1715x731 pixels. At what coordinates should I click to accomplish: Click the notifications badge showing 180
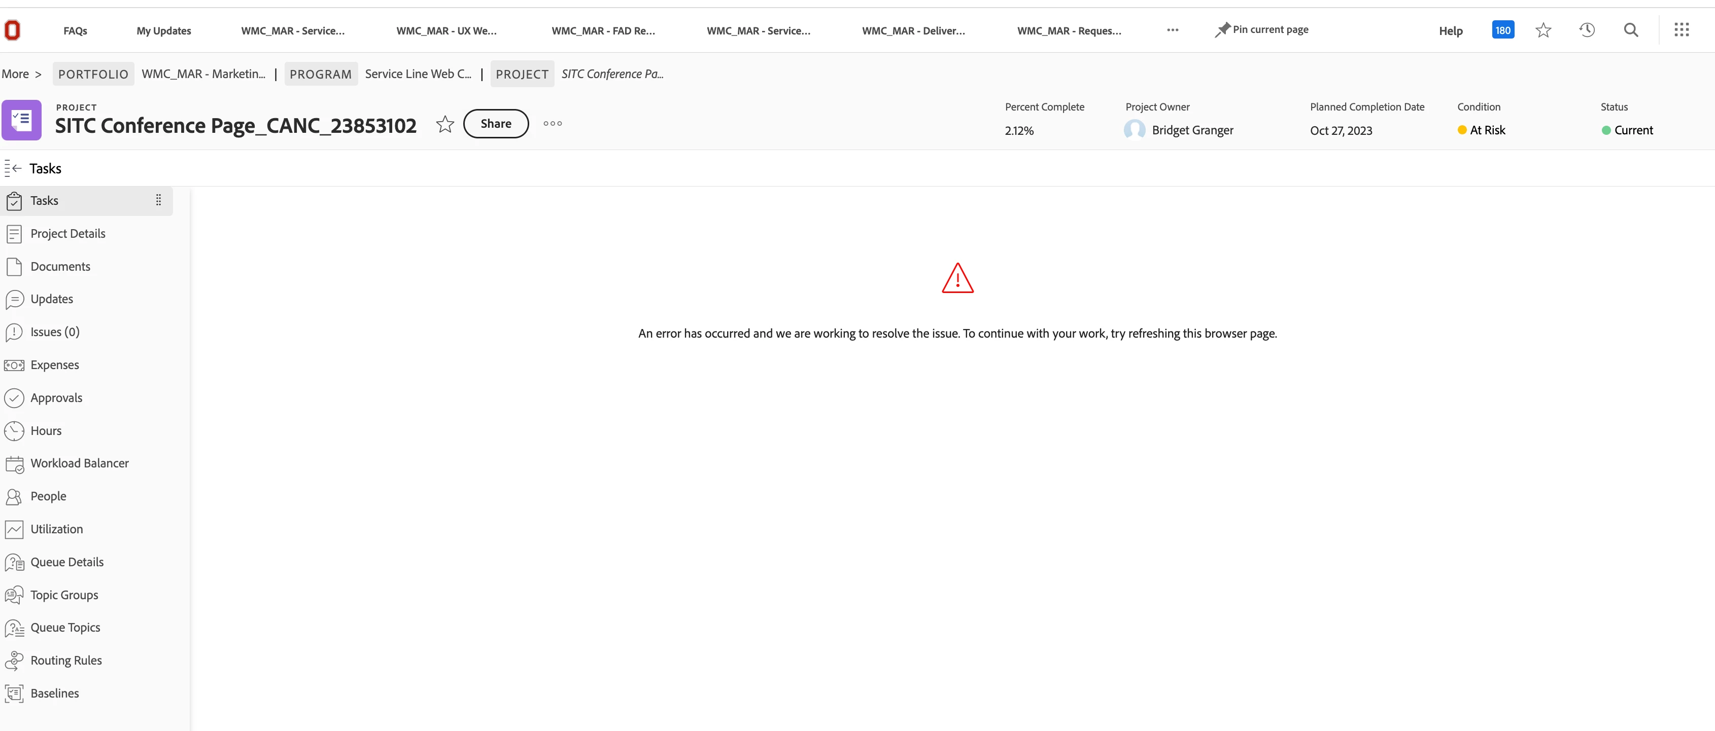[1502, 30]
